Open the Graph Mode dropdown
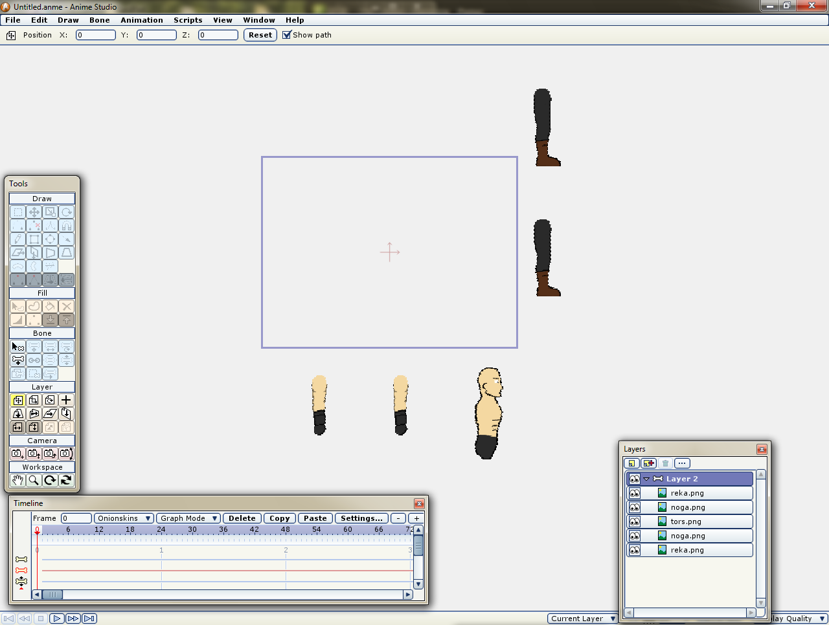829x625 pixels. (188, 518)
